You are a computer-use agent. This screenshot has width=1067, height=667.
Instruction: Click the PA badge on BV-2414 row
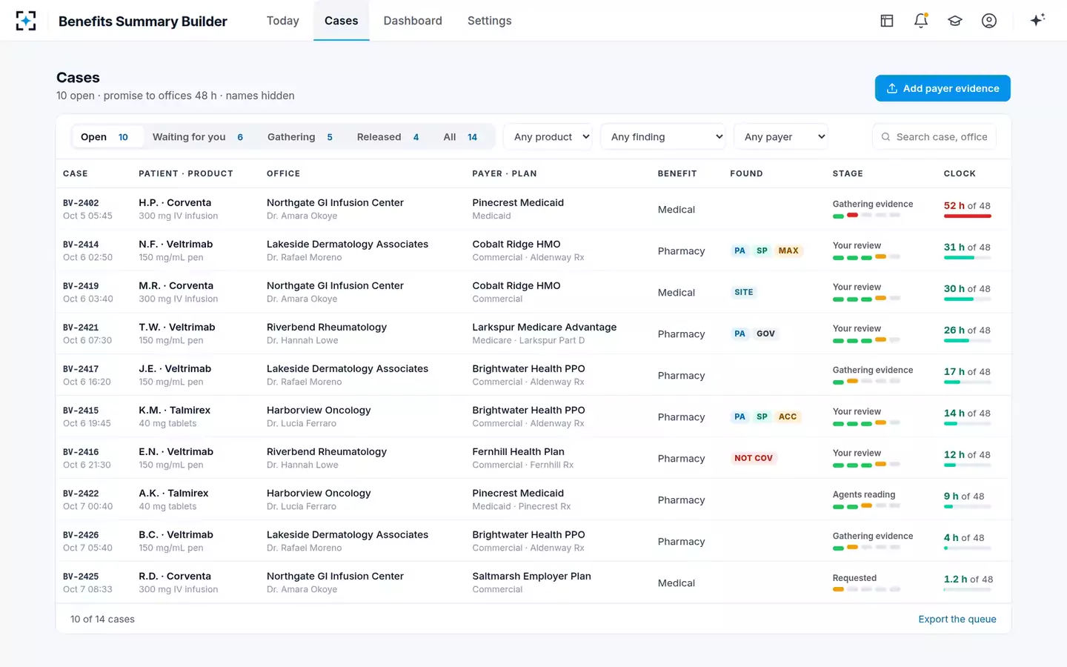739,250
